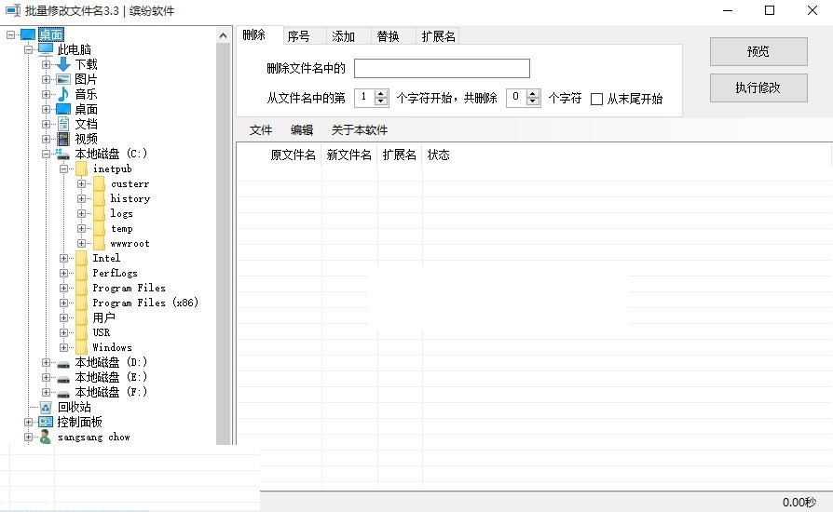The image size is (833, 512).
Task: Click the Intel folder icon
Action: (81, 259)
